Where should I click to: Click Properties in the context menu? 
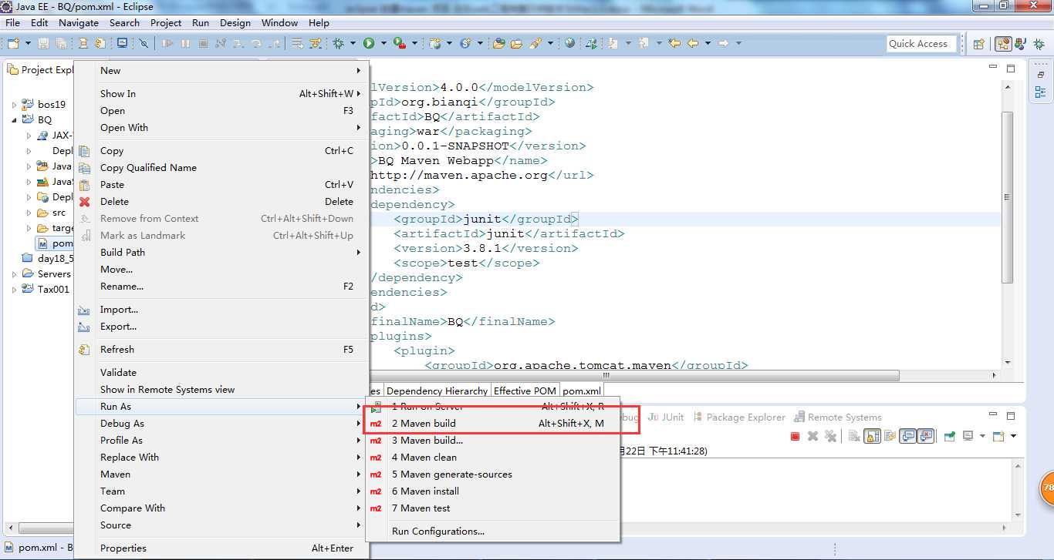tap(221, 548)
